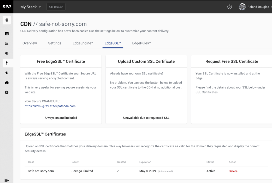Open the speedometer dashboard sidebar icon

tap(7, 82)
